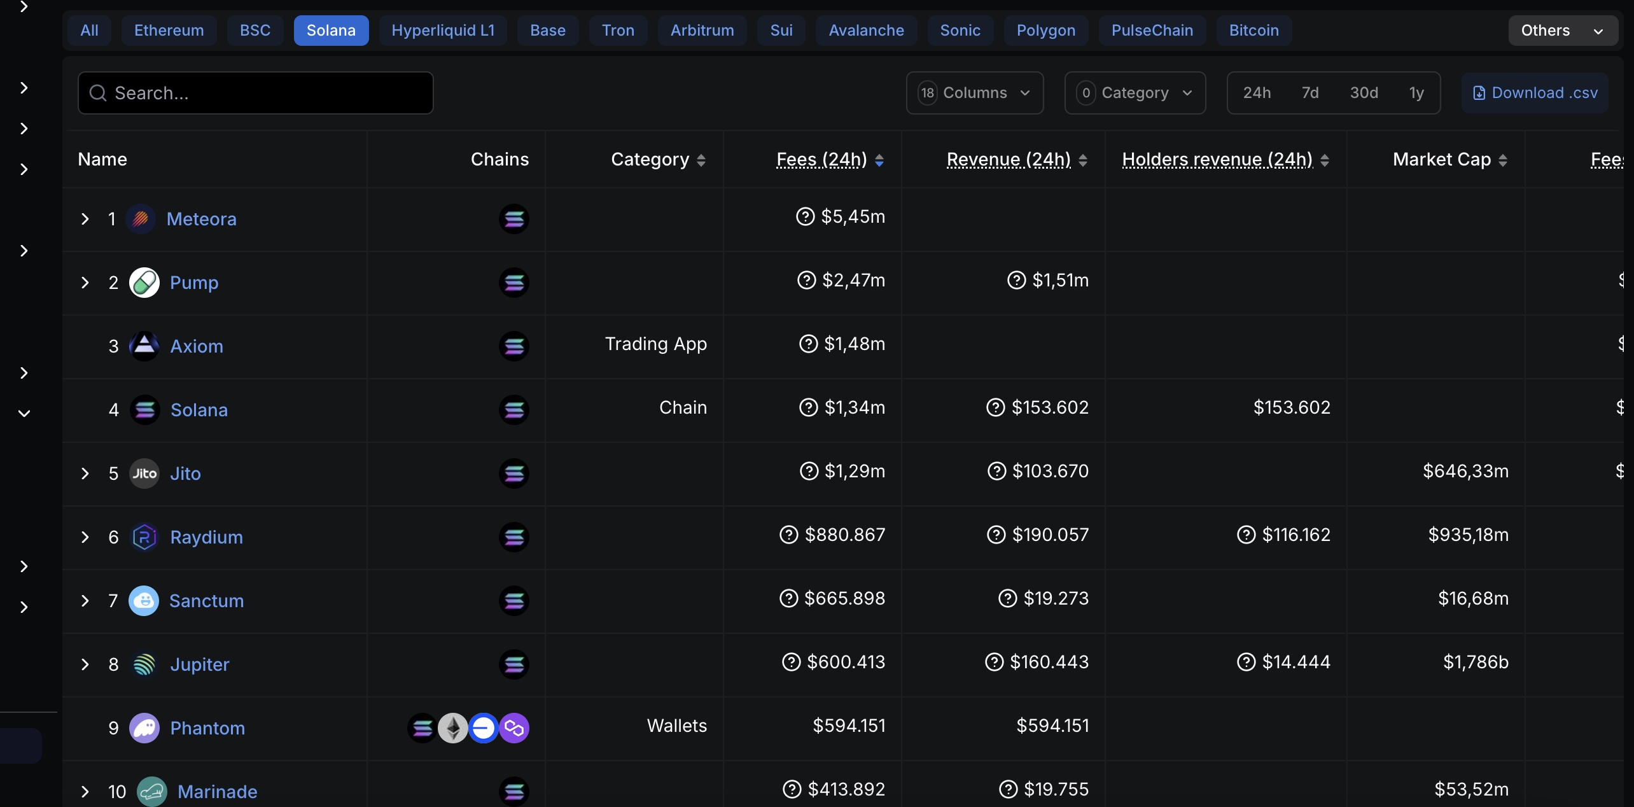This screenshot has width=1634, height=807.
Task: Click the Search input field
Action: tap(256, 93)
